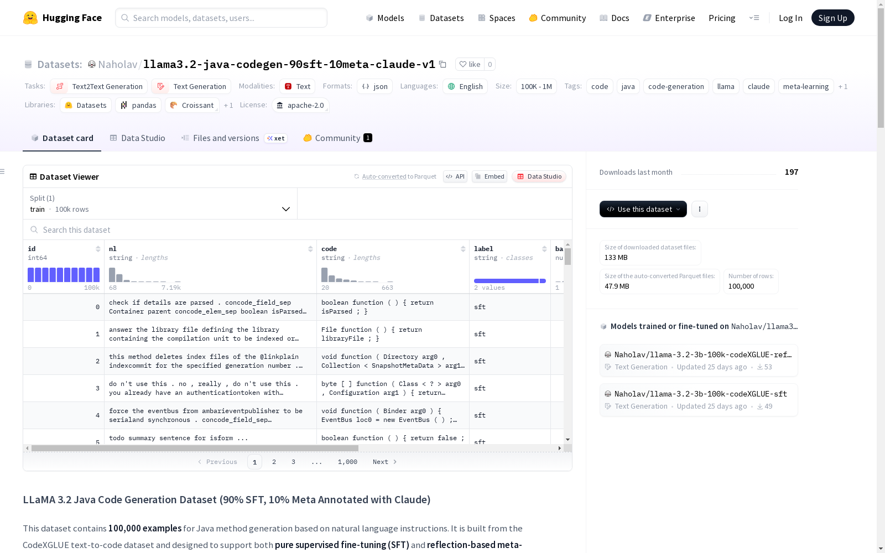Sort the code column

pos(463,249)
